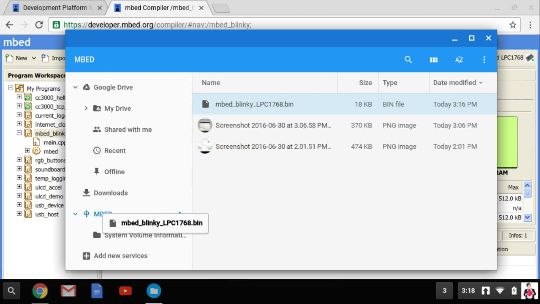Click Add new services

pyautogui.click(x=121, y=256)
